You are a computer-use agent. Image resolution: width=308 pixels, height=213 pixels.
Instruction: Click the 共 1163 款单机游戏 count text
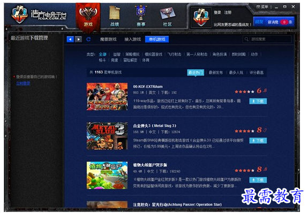click(x=106, y=72)
